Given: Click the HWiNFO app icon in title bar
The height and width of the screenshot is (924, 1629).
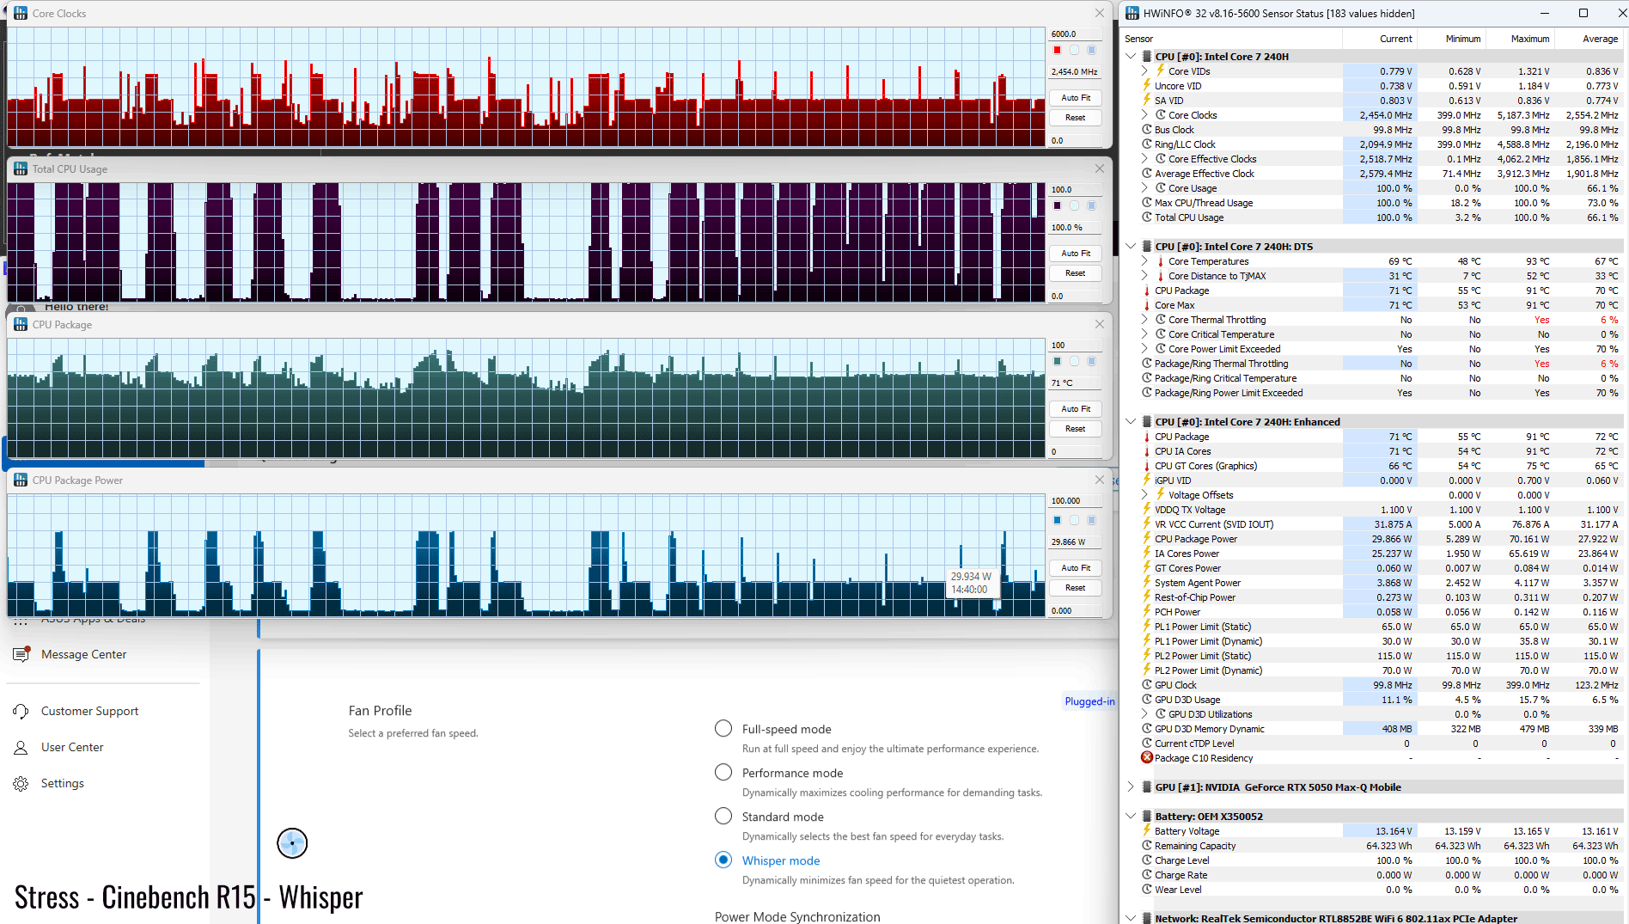Looking at the screenshot, I should pos(1132,14).
